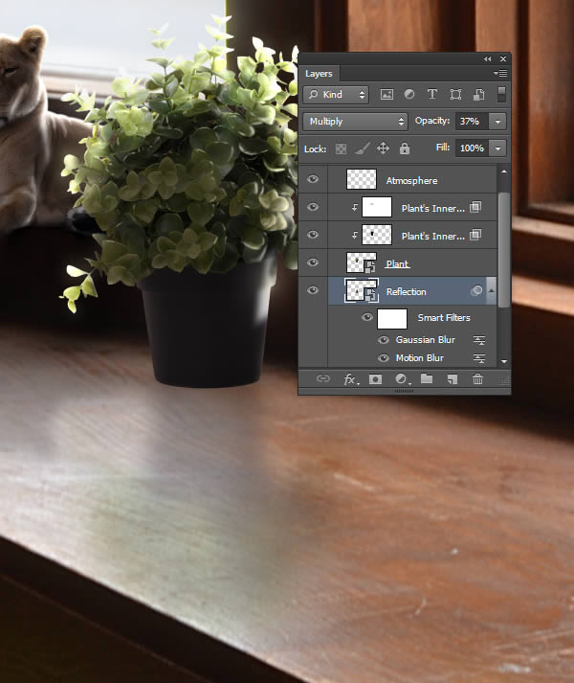Create a new group folder
This screenshot has width=574, height=683.
click(427, 379)
